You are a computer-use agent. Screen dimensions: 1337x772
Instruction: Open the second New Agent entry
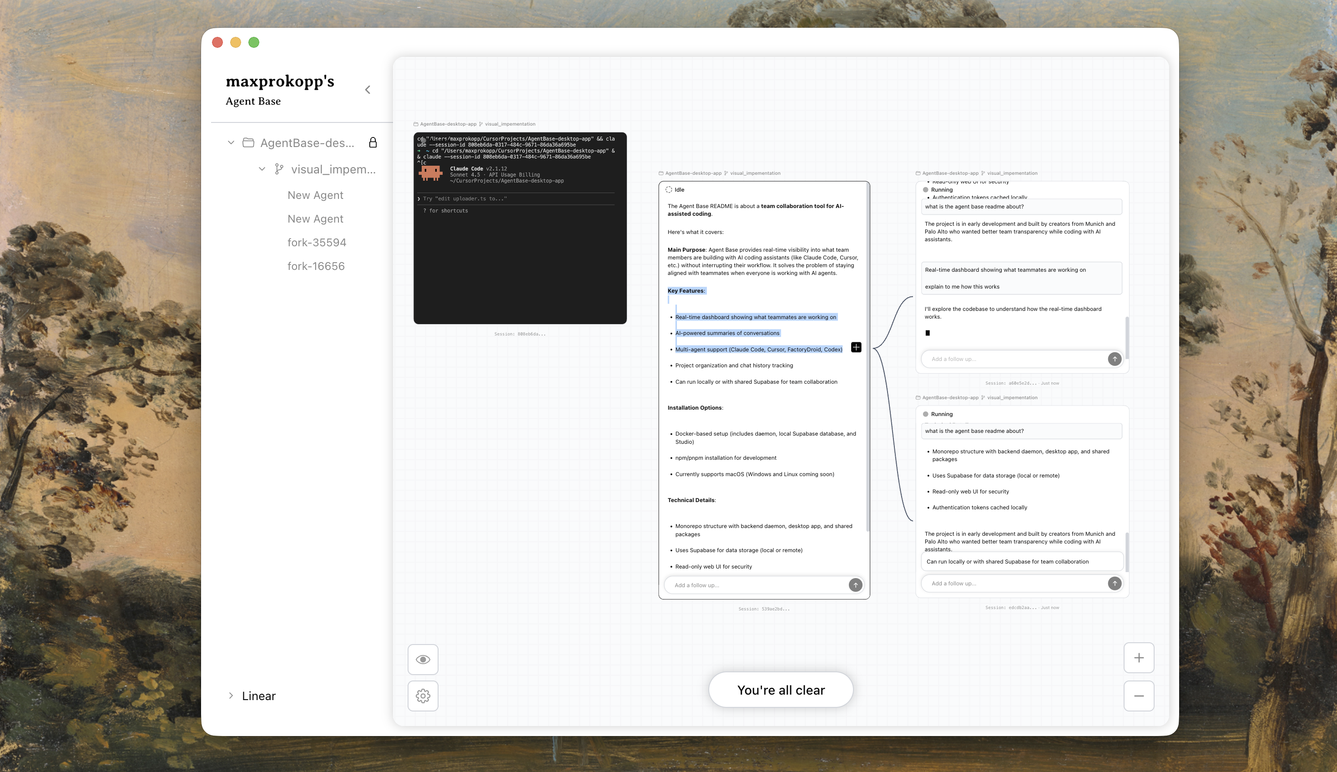pyautogui.click(x=315, y=219)
